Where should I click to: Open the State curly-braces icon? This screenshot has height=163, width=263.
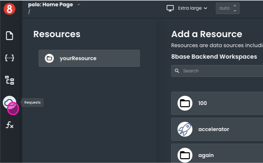point(9,58)
